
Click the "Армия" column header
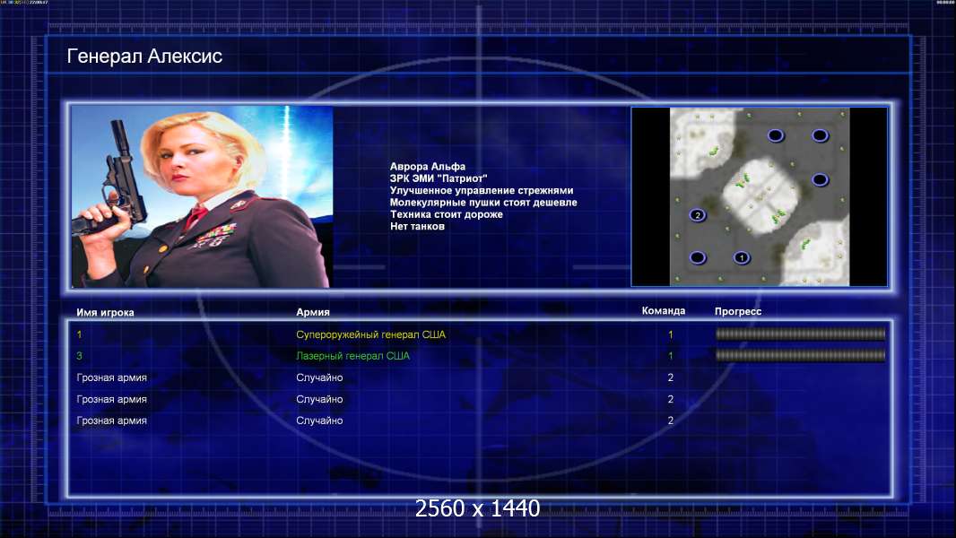pyautogui.click(x=313, y=312)
